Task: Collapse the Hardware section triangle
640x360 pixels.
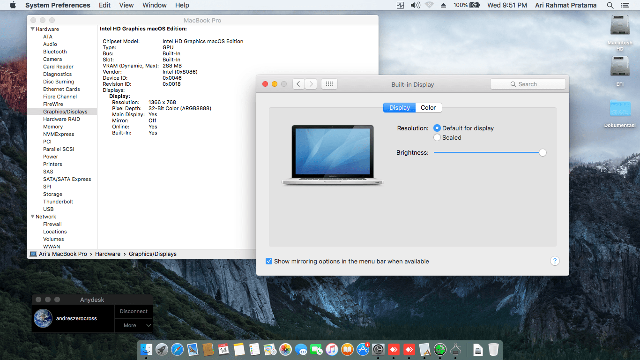Action: point(32,29)
